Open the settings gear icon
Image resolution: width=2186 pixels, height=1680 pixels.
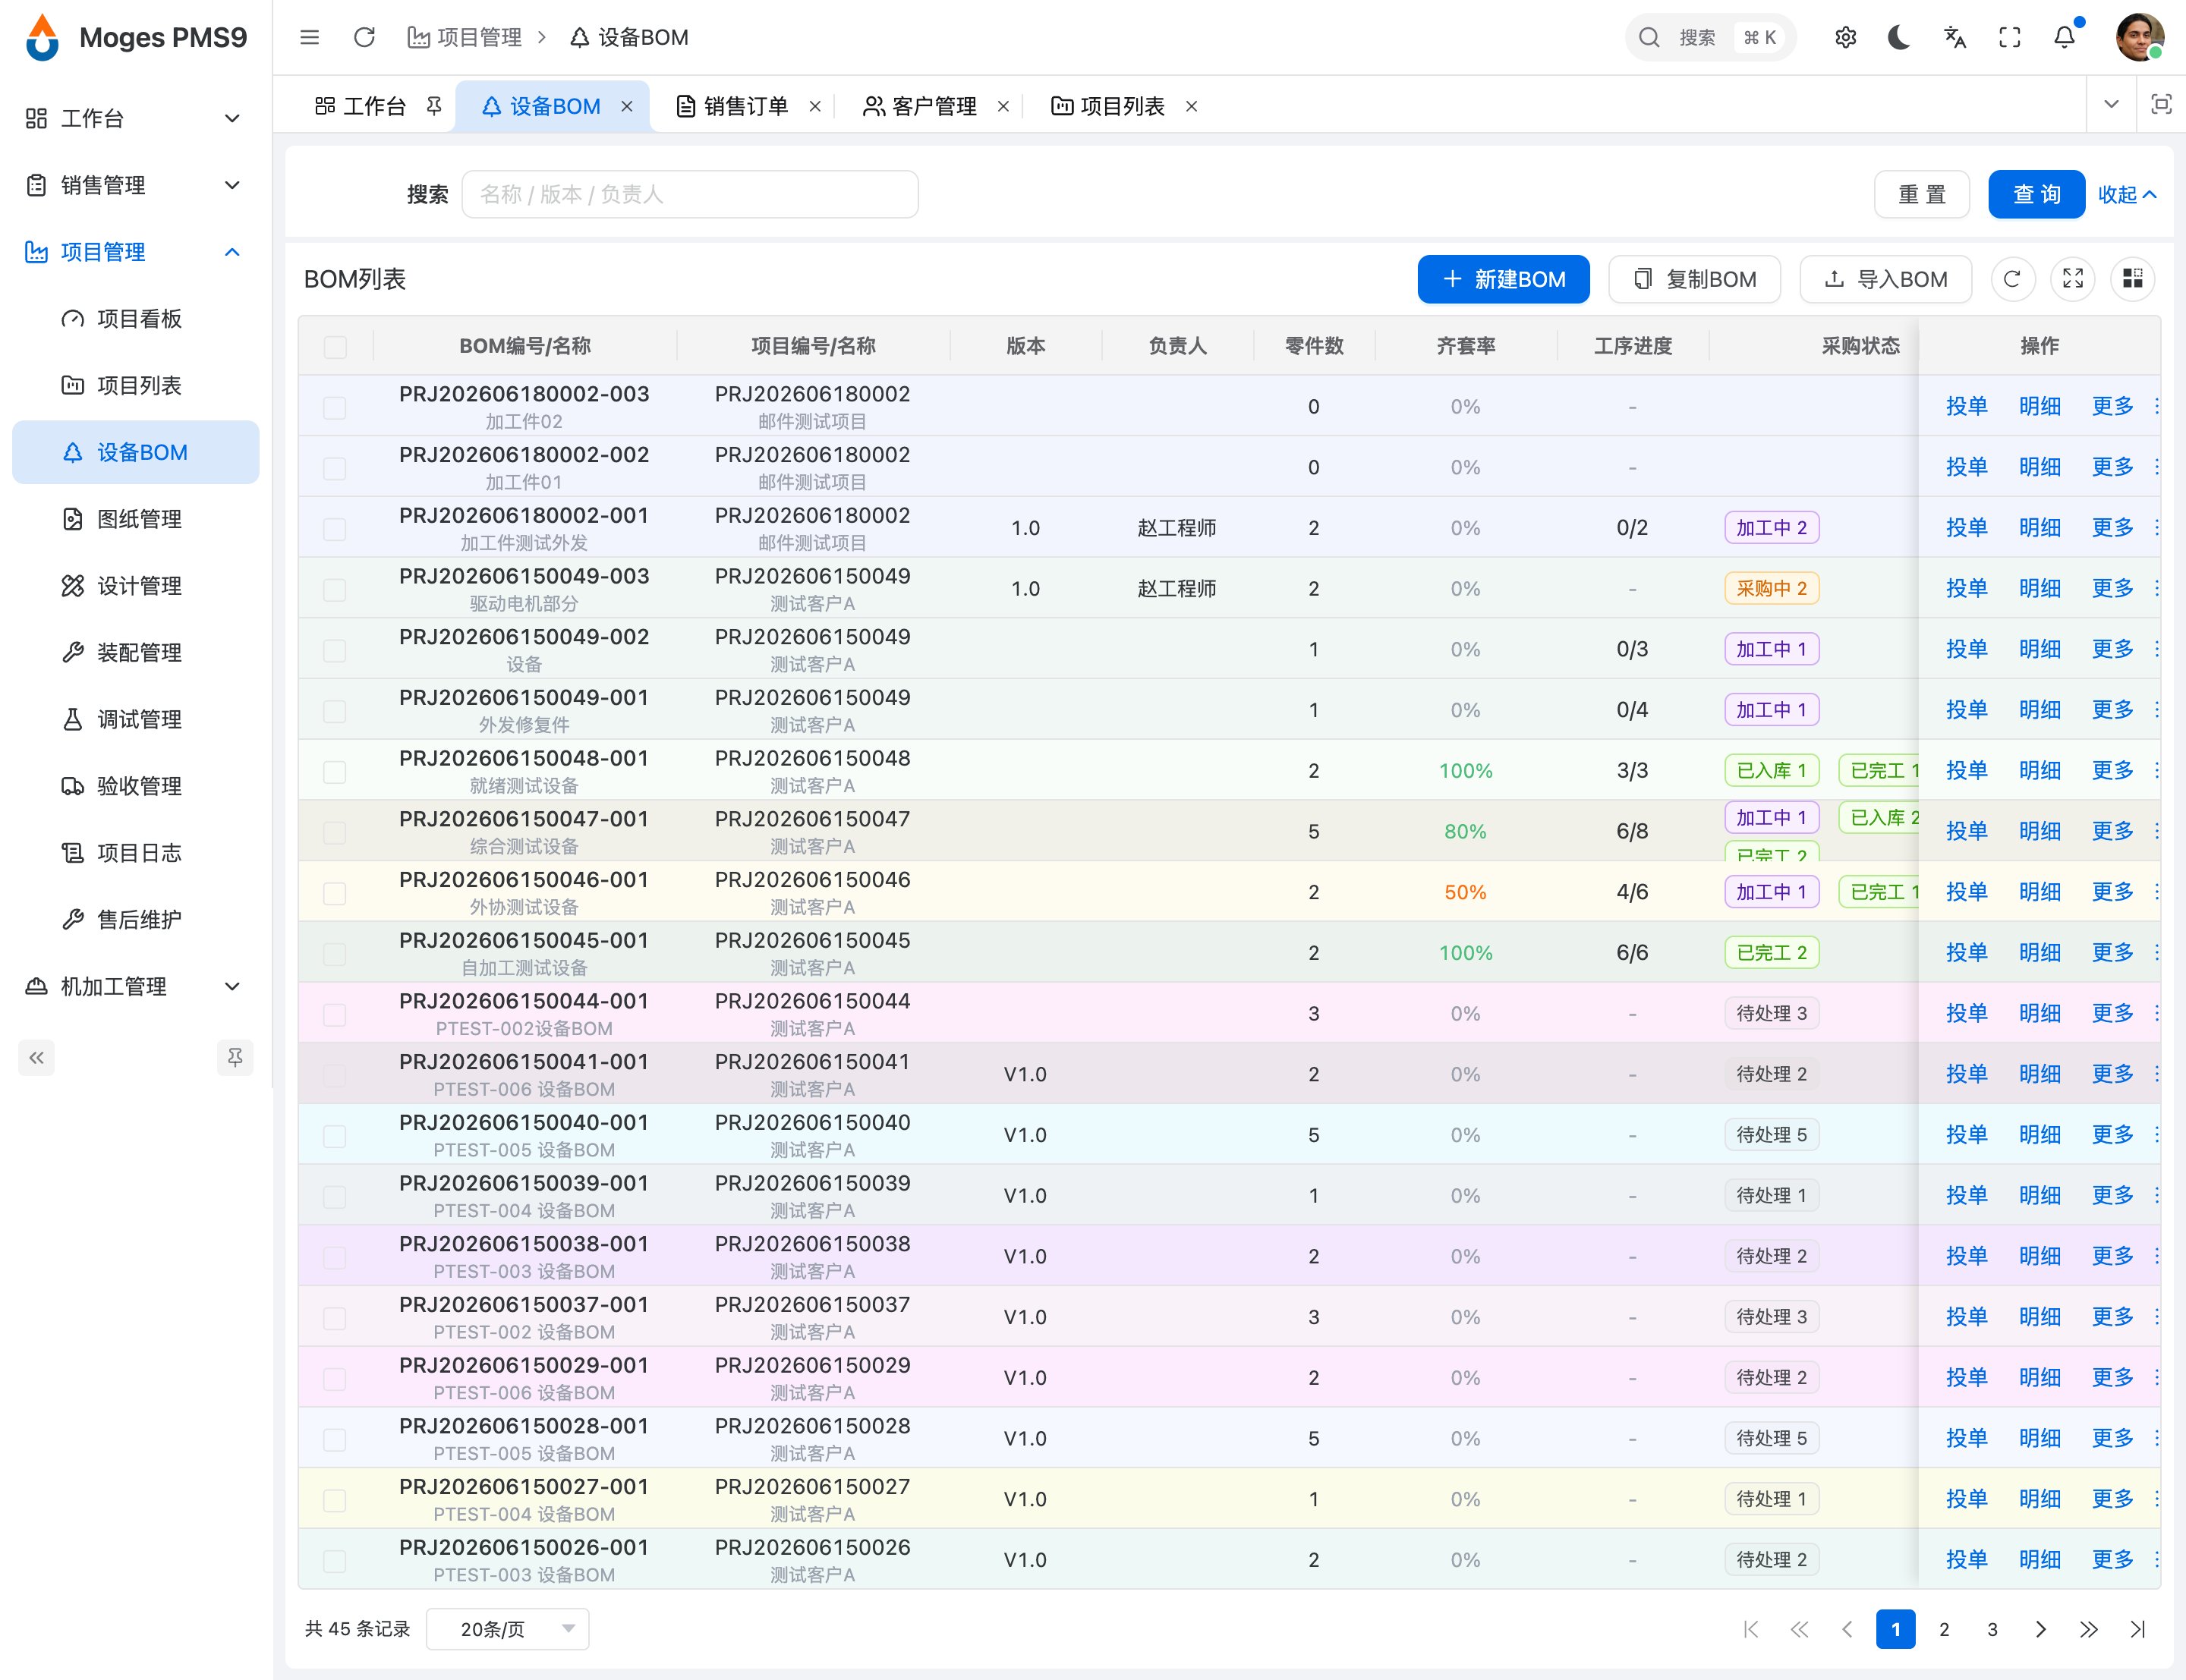(x=1845, y=37)
